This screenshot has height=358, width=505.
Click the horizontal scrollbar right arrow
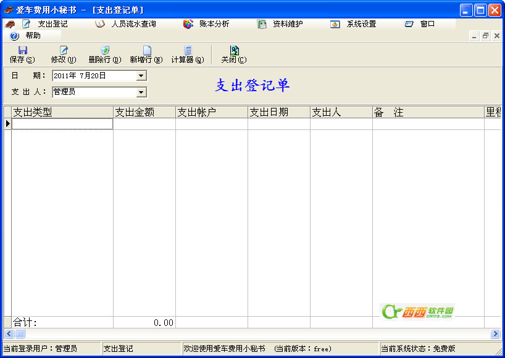(x=495, y=333)
